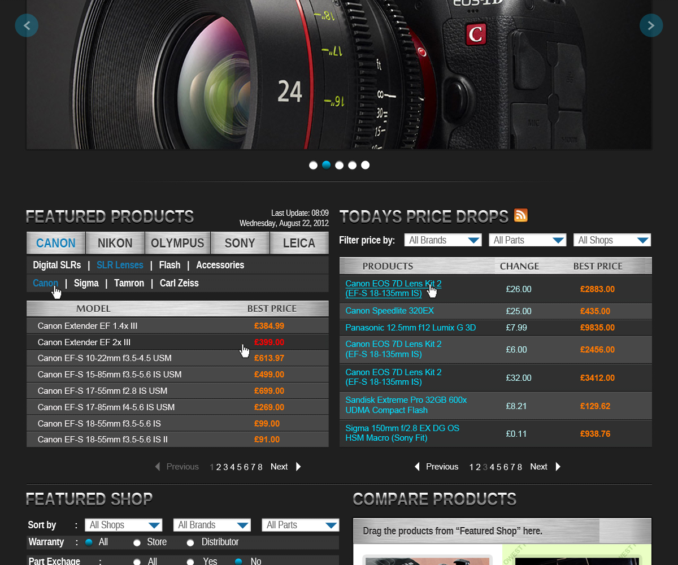Image resolution: width=678 pixels, height=565 pixels.
Task: Click the Next arrow under Featured Products
Action: click(x=298, y=467)
